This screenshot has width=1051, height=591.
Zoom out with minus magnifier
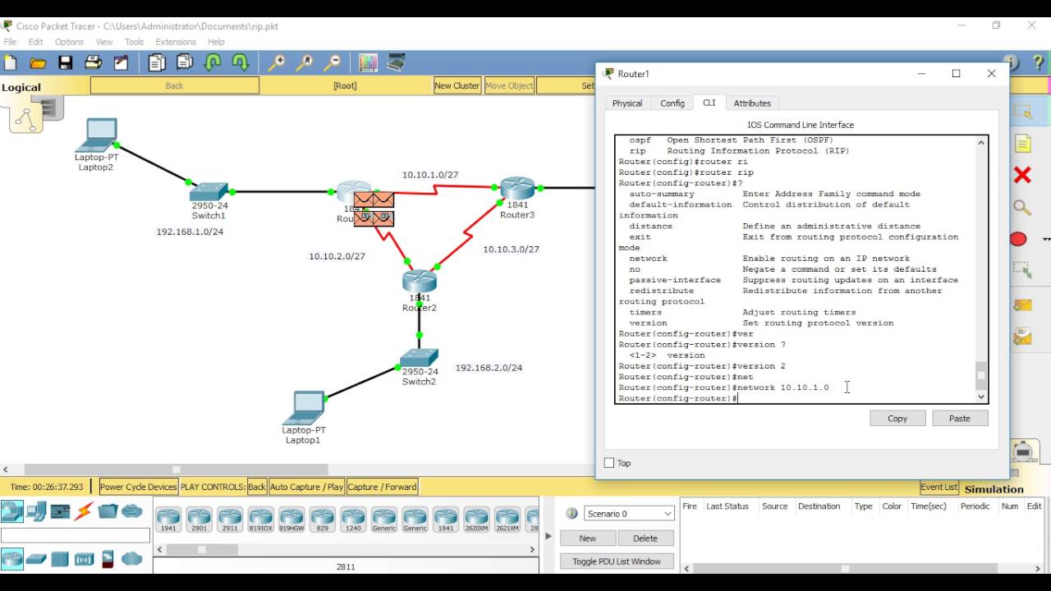(x=333, y=62)
